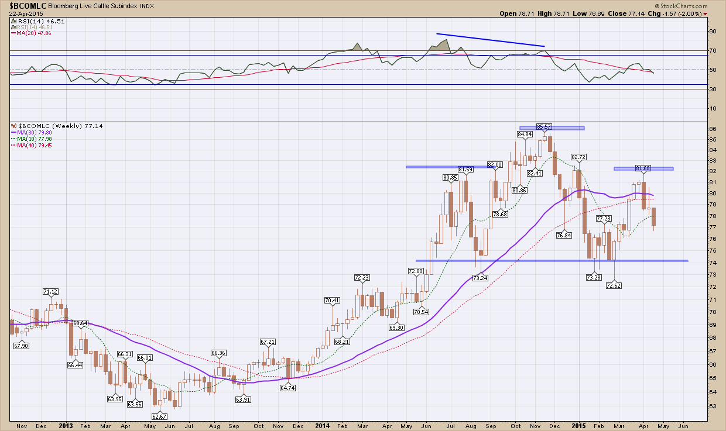
Task: Click the blue support line near 74
Action: click(x=552, y=260)
